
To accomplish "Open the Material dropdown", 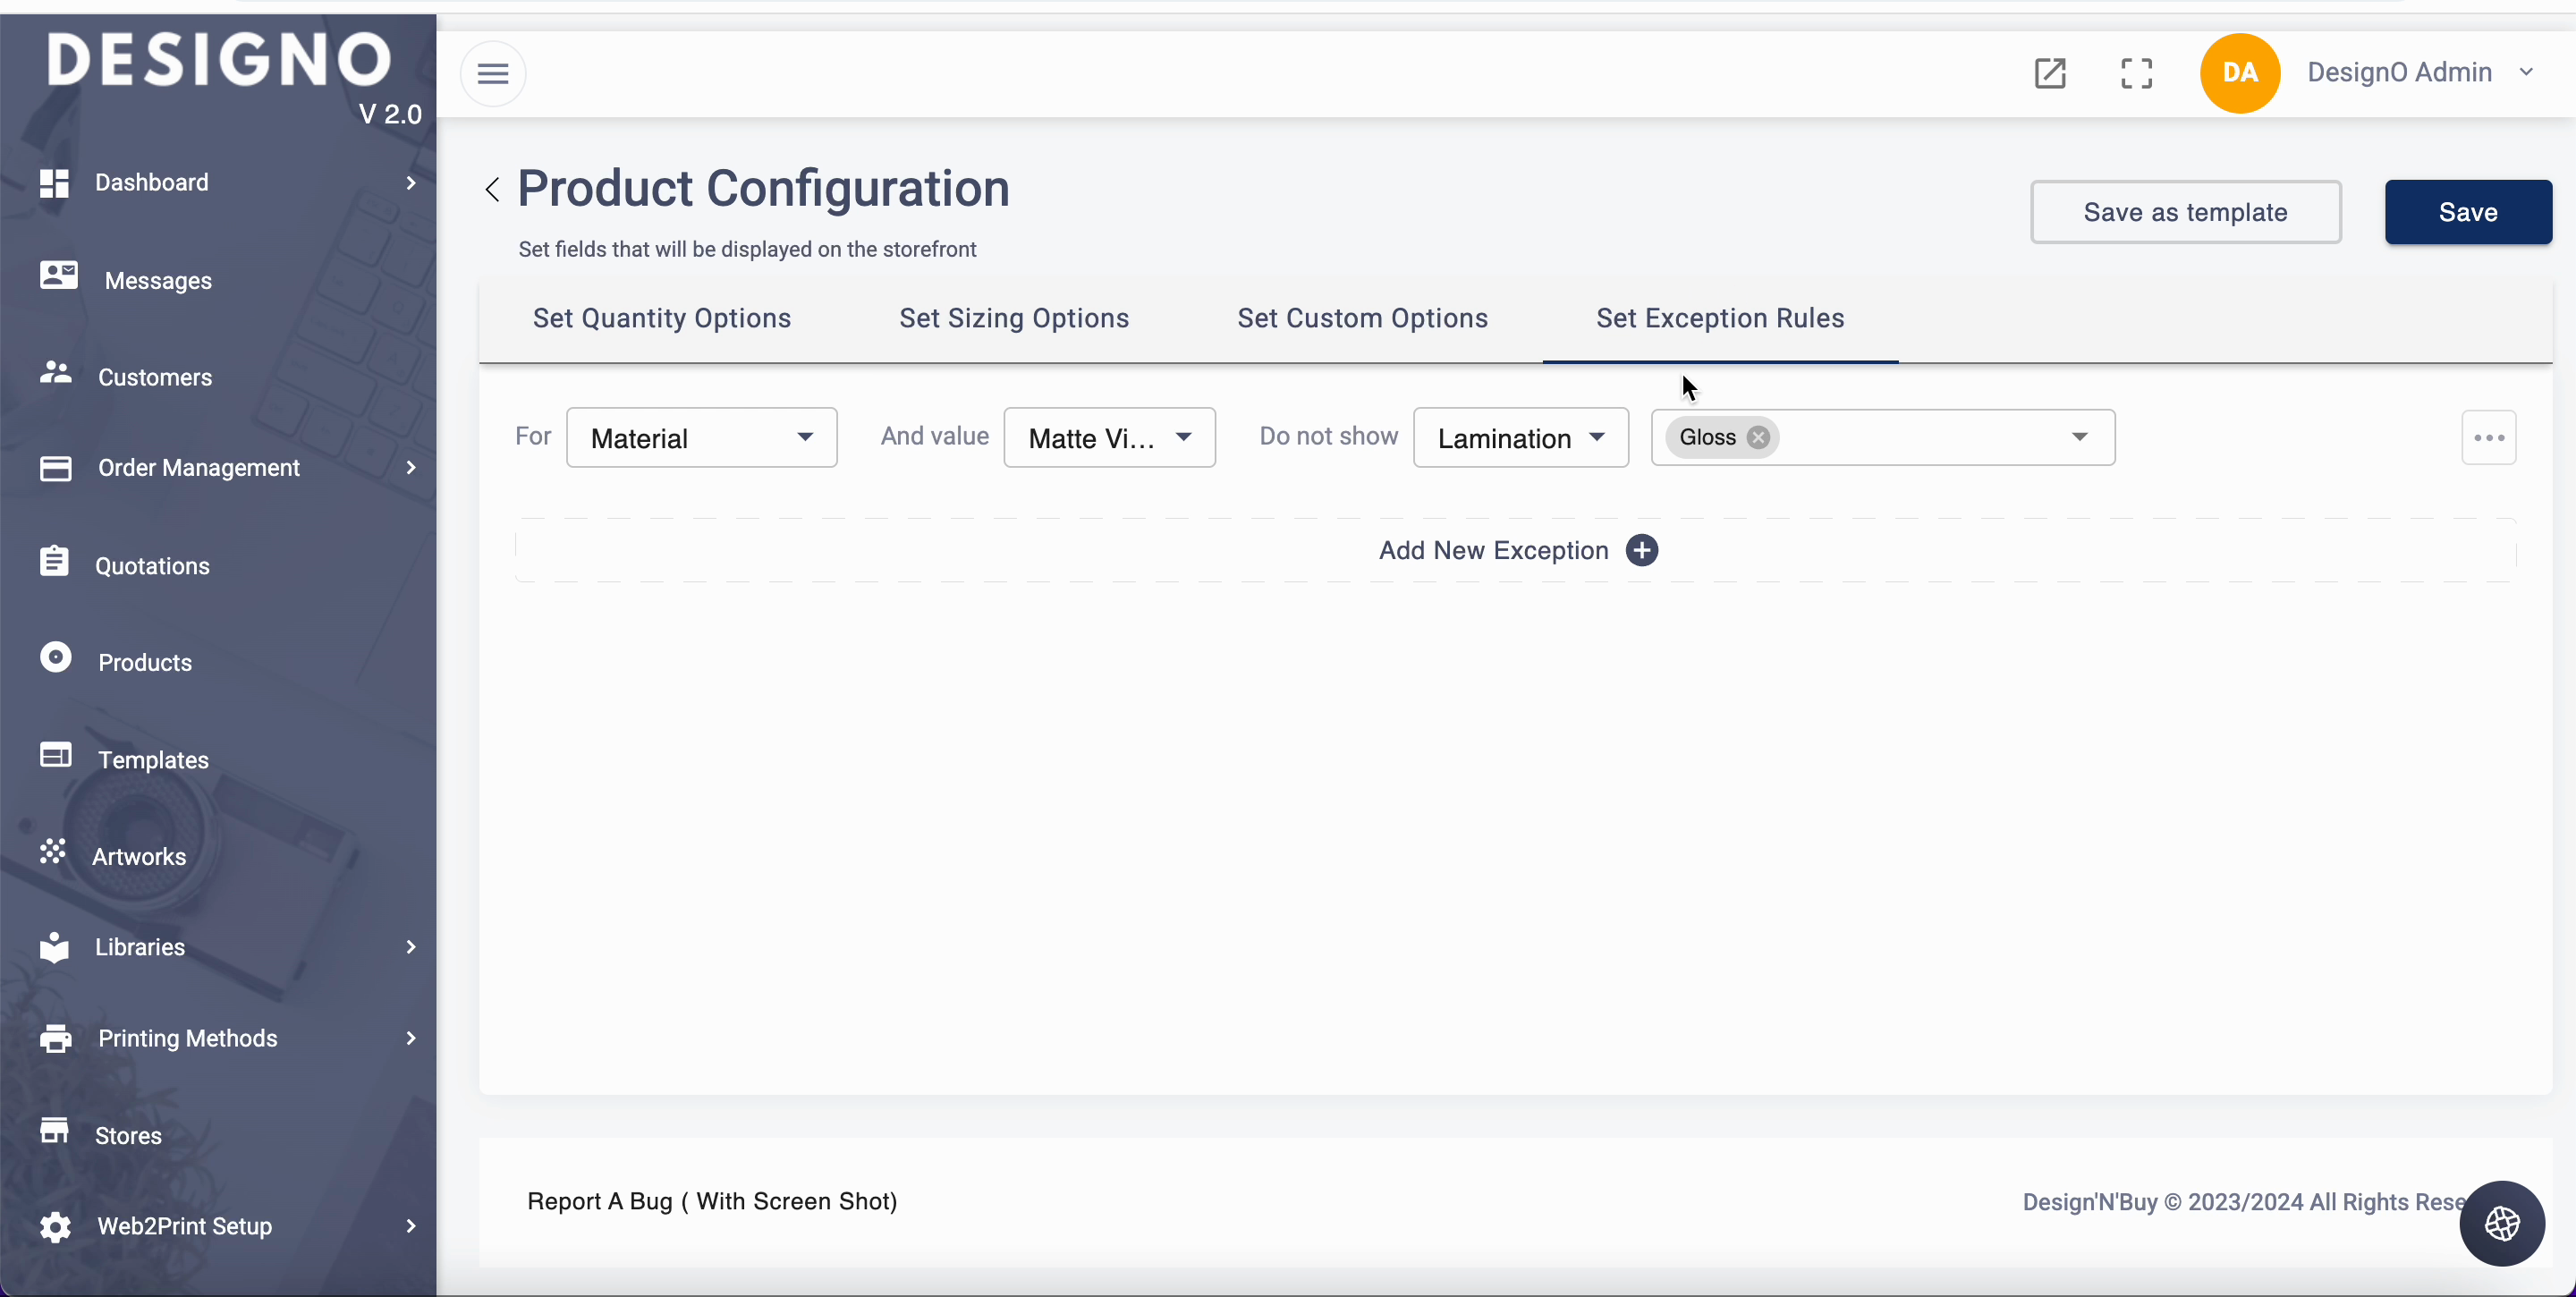I will coord(701,438).
